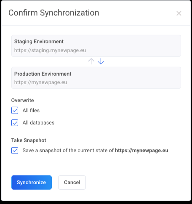Click the Production Environment heading text
This screenshot has height=204, width=192.
click(43, 74)
